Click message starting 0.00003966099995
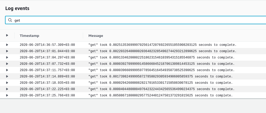Screen dimensions: 266x113 tap(161, 70)
